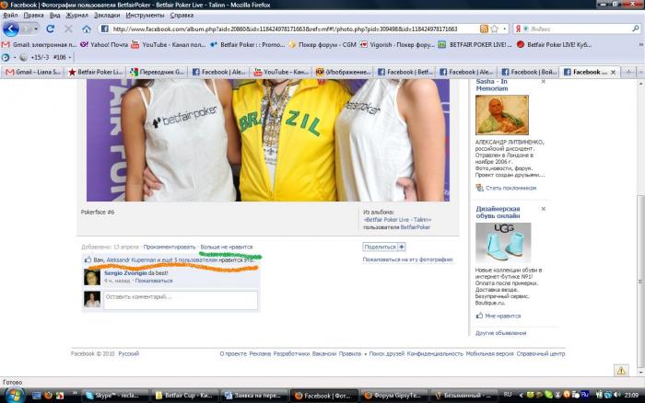
Task: Click the UGG boots ad image
Action: tap(503, 242)
